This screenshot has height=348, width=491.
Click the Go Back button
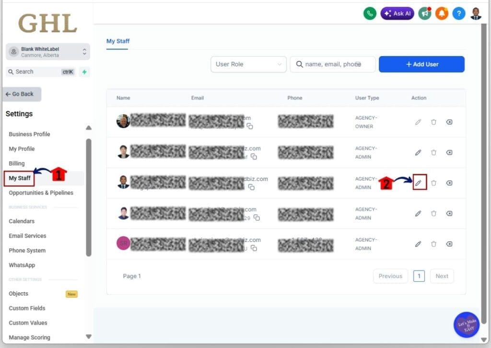click(x=21, y=94)
